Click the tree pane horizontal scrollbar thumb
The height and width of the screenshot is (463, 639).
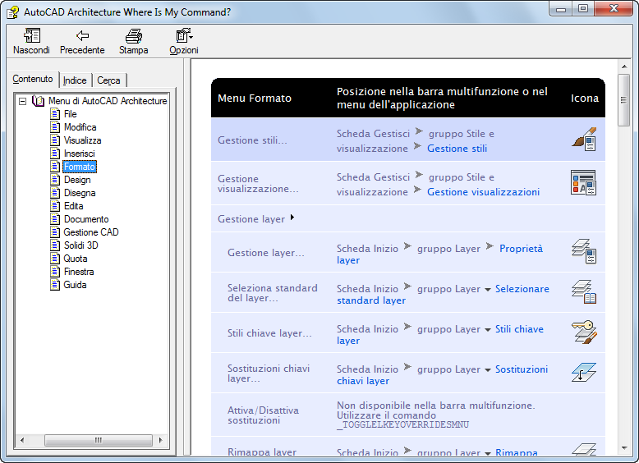pyautogui.click(x=99, y=440)
